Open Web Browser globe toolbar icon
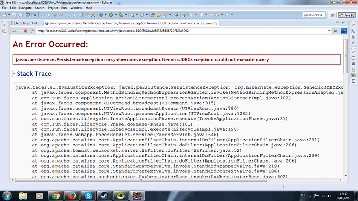The width and height of the screenshot is (358, 201). (x=176, y=15)
